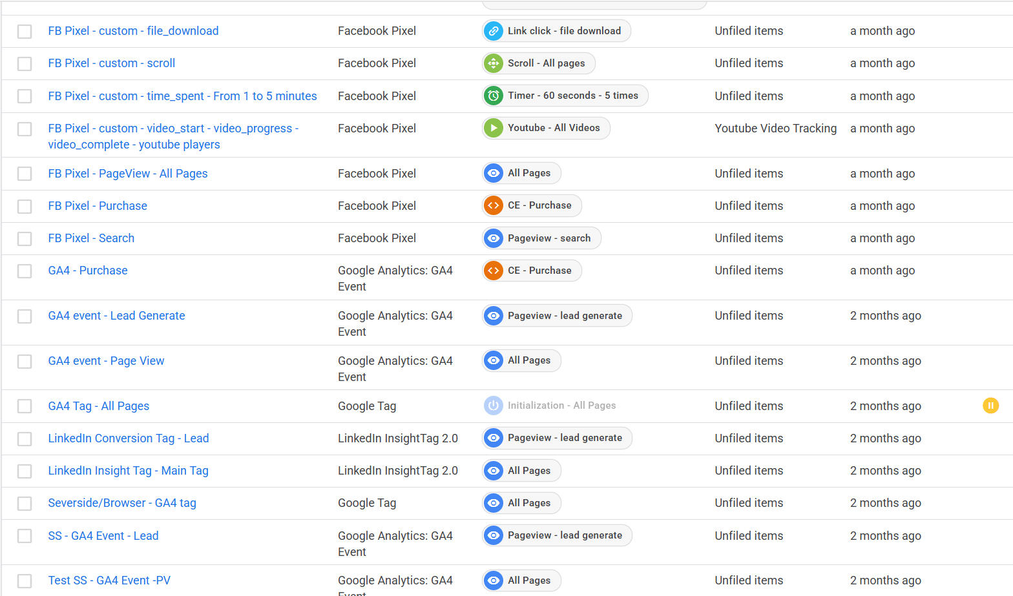This screenshot has height=596, width=1013.
Task: Click Google Tag type in GA4 Tag - All Pages row
Action: tap(367, 406)
